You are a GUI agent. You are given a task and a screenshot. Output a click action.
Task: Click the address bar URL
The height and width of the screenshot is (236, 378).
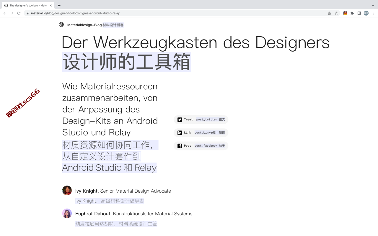[x=75, y=13]
